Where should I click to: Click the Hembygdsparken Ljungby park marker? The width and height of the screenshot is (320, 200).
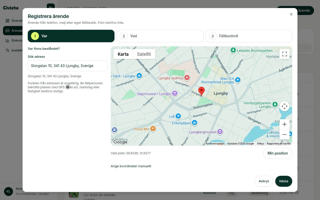[275, 104]
